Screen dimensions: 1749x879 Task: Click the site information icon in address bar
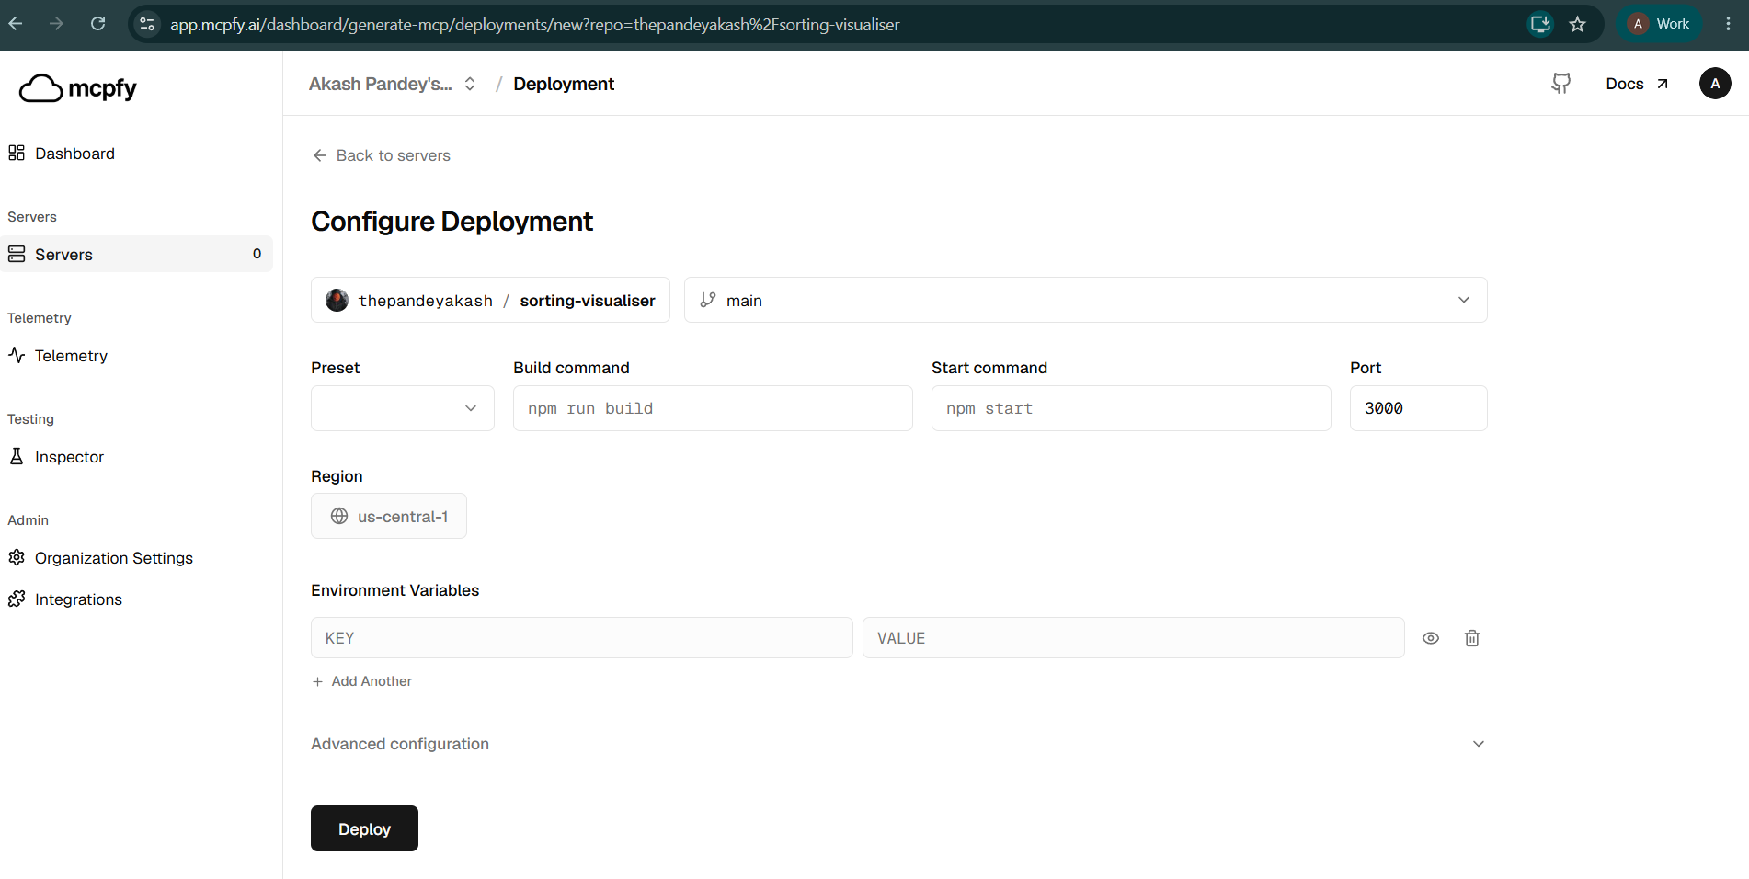147,24
